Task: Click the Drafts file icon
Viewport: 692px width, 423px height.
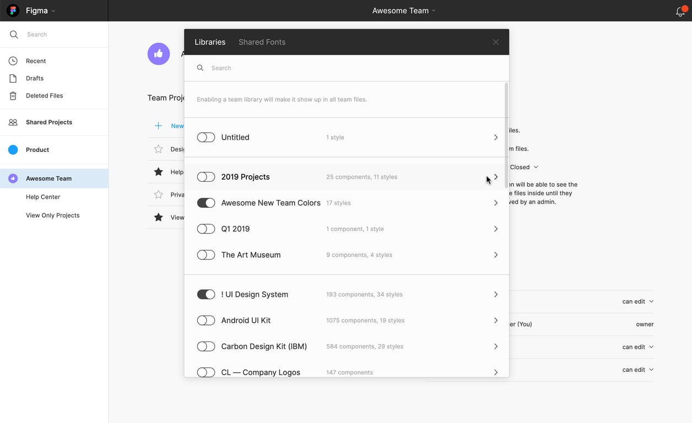Action: coord(13,78)
